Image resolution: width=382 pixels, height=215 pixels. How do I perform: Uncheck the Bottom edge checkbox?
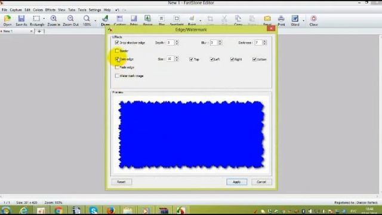pos(254,59)
